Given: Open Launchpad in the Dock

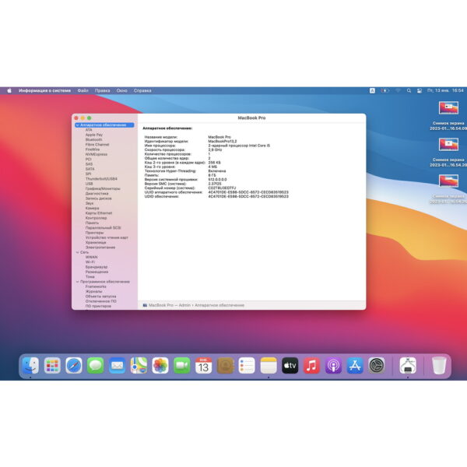Looking at the screenshot, I should (x=52, y=366).
